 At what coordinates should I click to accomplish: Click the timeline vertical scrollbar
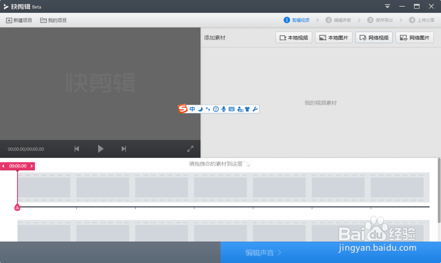(439, 190)
